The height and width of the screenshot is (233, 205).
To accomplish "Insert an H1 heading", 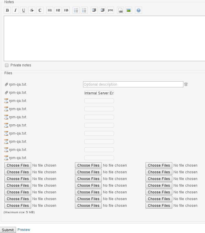I will coord(50,10).
